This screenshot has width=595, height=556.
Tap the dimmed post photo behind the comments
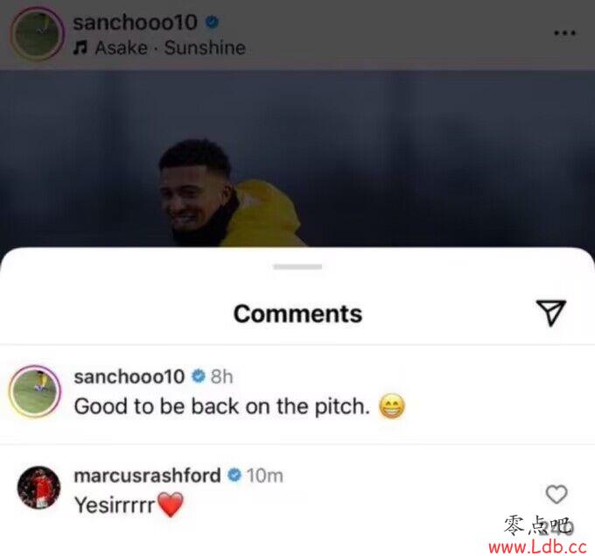pos(297,158)
